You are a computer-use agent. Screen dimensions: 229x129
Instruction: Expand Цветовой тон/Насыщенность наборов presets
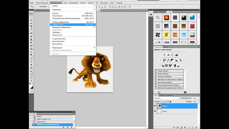pos(156,79)
